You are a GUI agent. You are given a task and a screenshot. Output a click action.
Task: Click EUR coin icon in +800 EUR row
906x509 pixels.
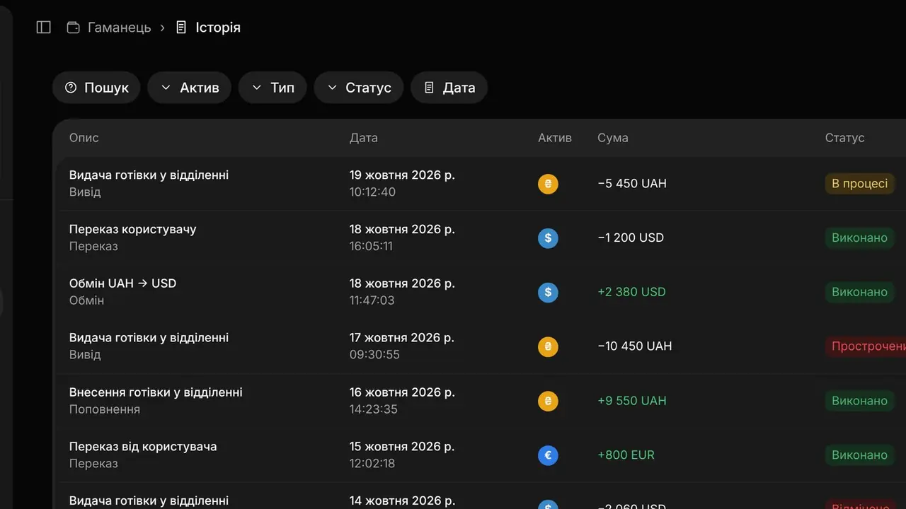coord(548,456)
